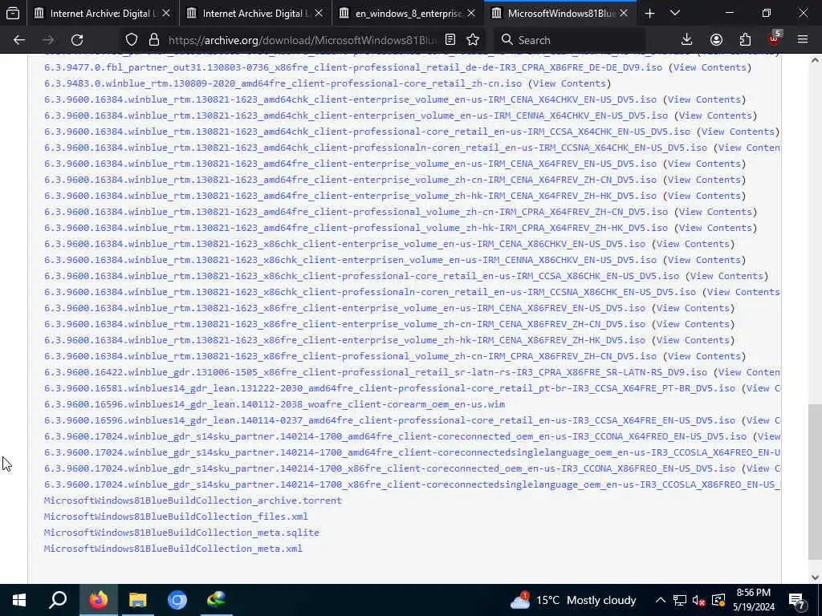Open weather widget showing 15°C
Screen dimensions: 822x616
pos(572,600)
